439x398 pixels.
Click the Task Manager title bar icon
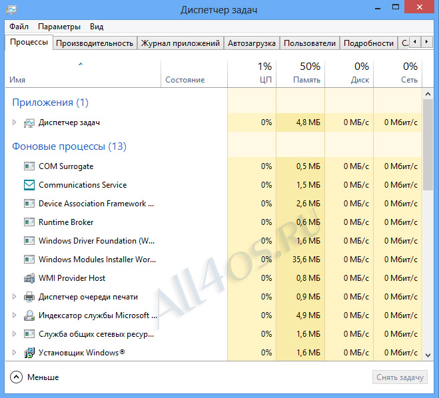pyautogui.click(x=11, y=10)
